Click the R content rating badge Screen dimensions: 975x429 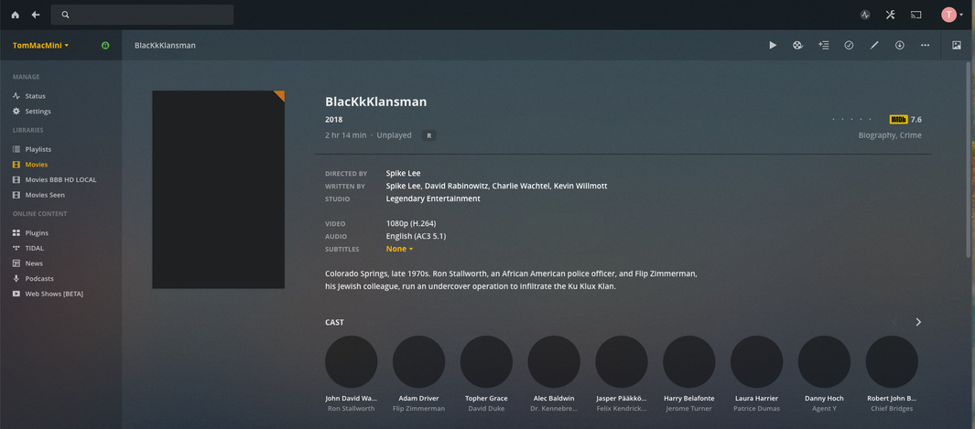(429, 135)
